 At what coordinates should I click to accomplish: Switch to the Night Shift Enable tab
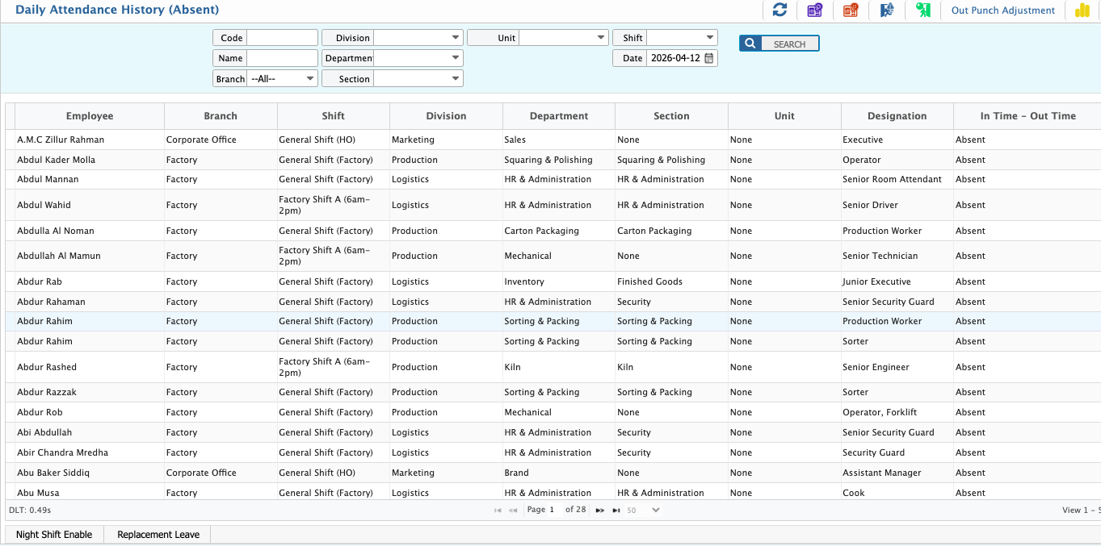(54, 535)
